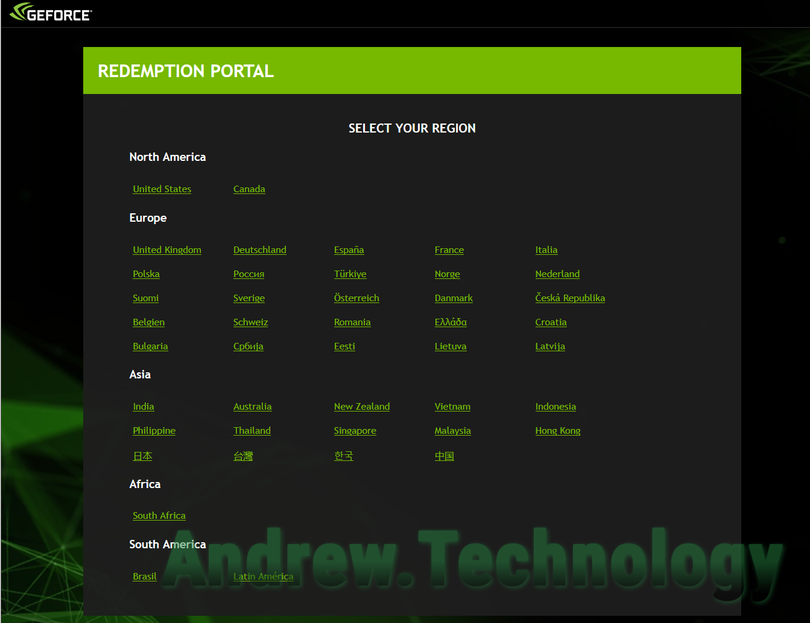
Task: Select Brasil under South America
Action: pyautogui.click(x=145, y=577)
